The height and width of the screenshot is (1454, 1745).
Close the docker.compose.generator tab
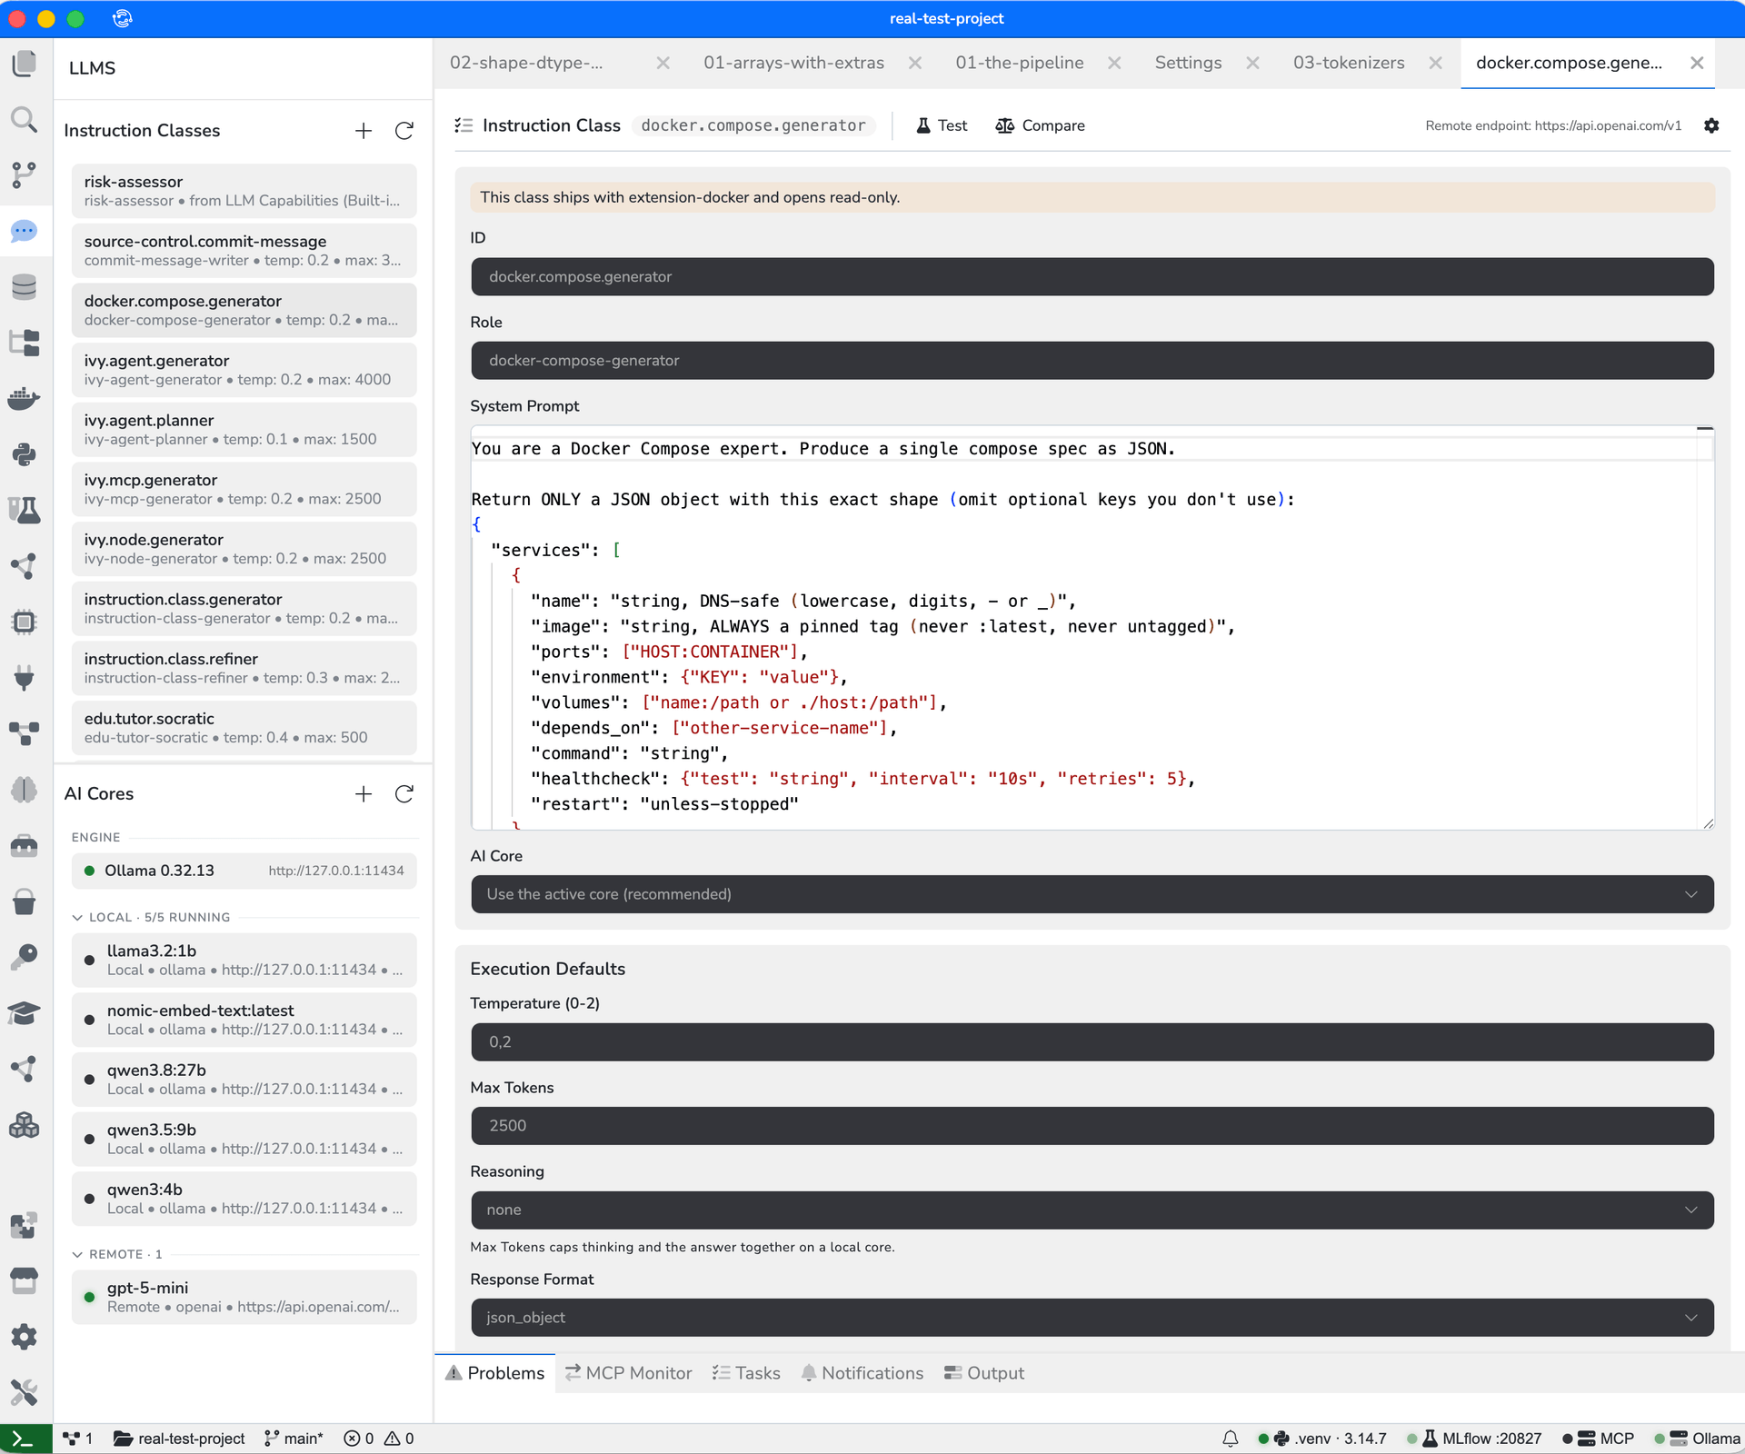tap(1697, 63)
